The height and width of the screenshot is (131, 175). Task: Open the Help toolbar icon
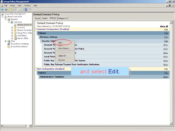[26, 10]
